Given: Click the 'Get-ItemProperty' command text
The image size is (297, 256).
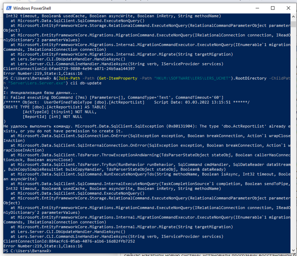Looking at the screenshot, I should (x=118, y=78).
